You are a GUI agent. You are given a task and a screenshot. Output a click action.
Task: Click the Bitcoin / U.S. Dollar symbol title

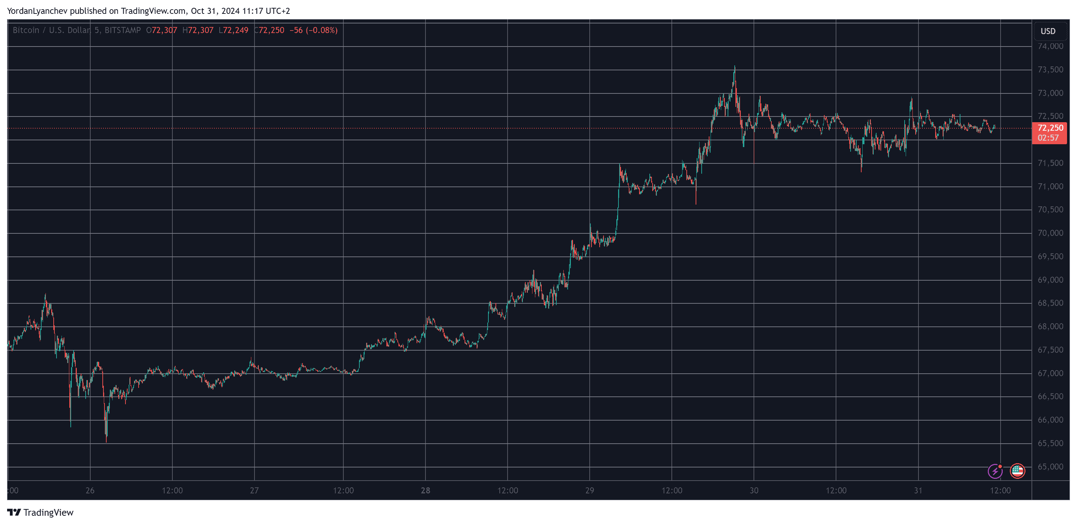[x=52, y=30]
